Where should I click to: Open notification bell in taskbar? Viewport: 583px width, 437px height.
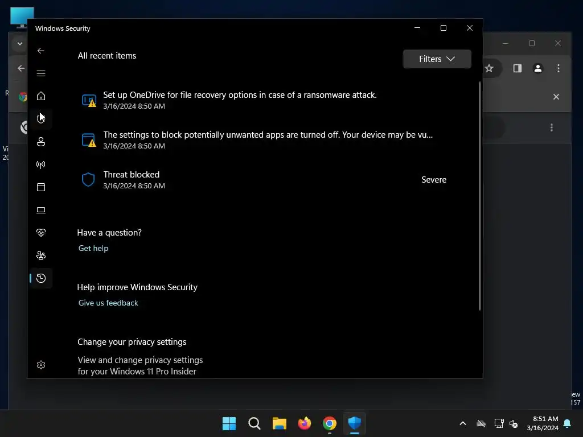click(568, 423)
